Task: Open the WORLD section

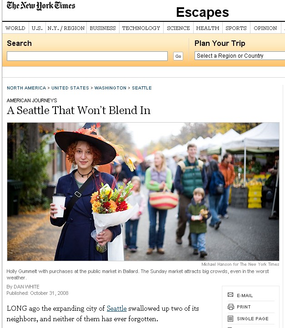Action: point(15,28)
